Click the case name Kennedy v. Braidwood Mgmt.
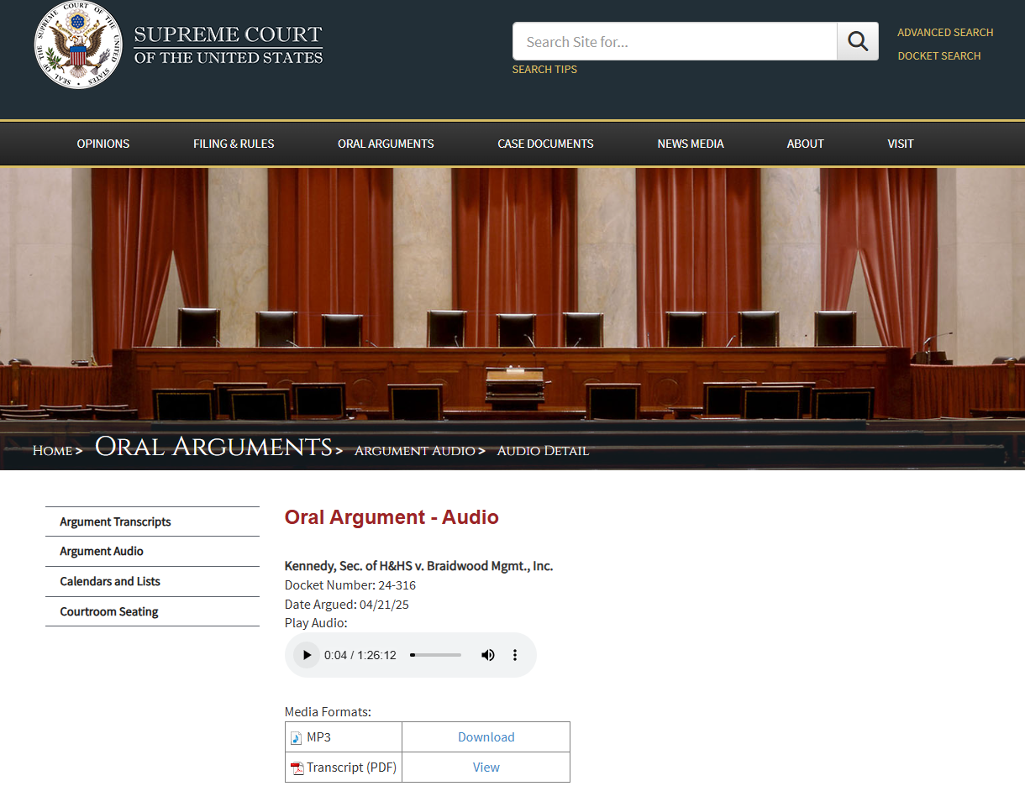The image size is (1025, 786). 418,566
